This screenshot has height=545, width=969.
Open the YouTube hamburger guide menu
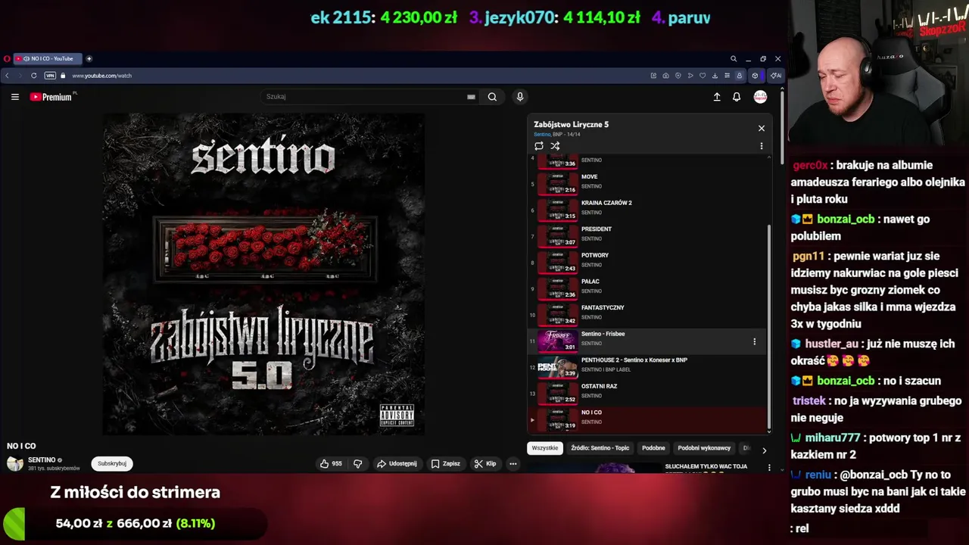click(x=14, y=97)
